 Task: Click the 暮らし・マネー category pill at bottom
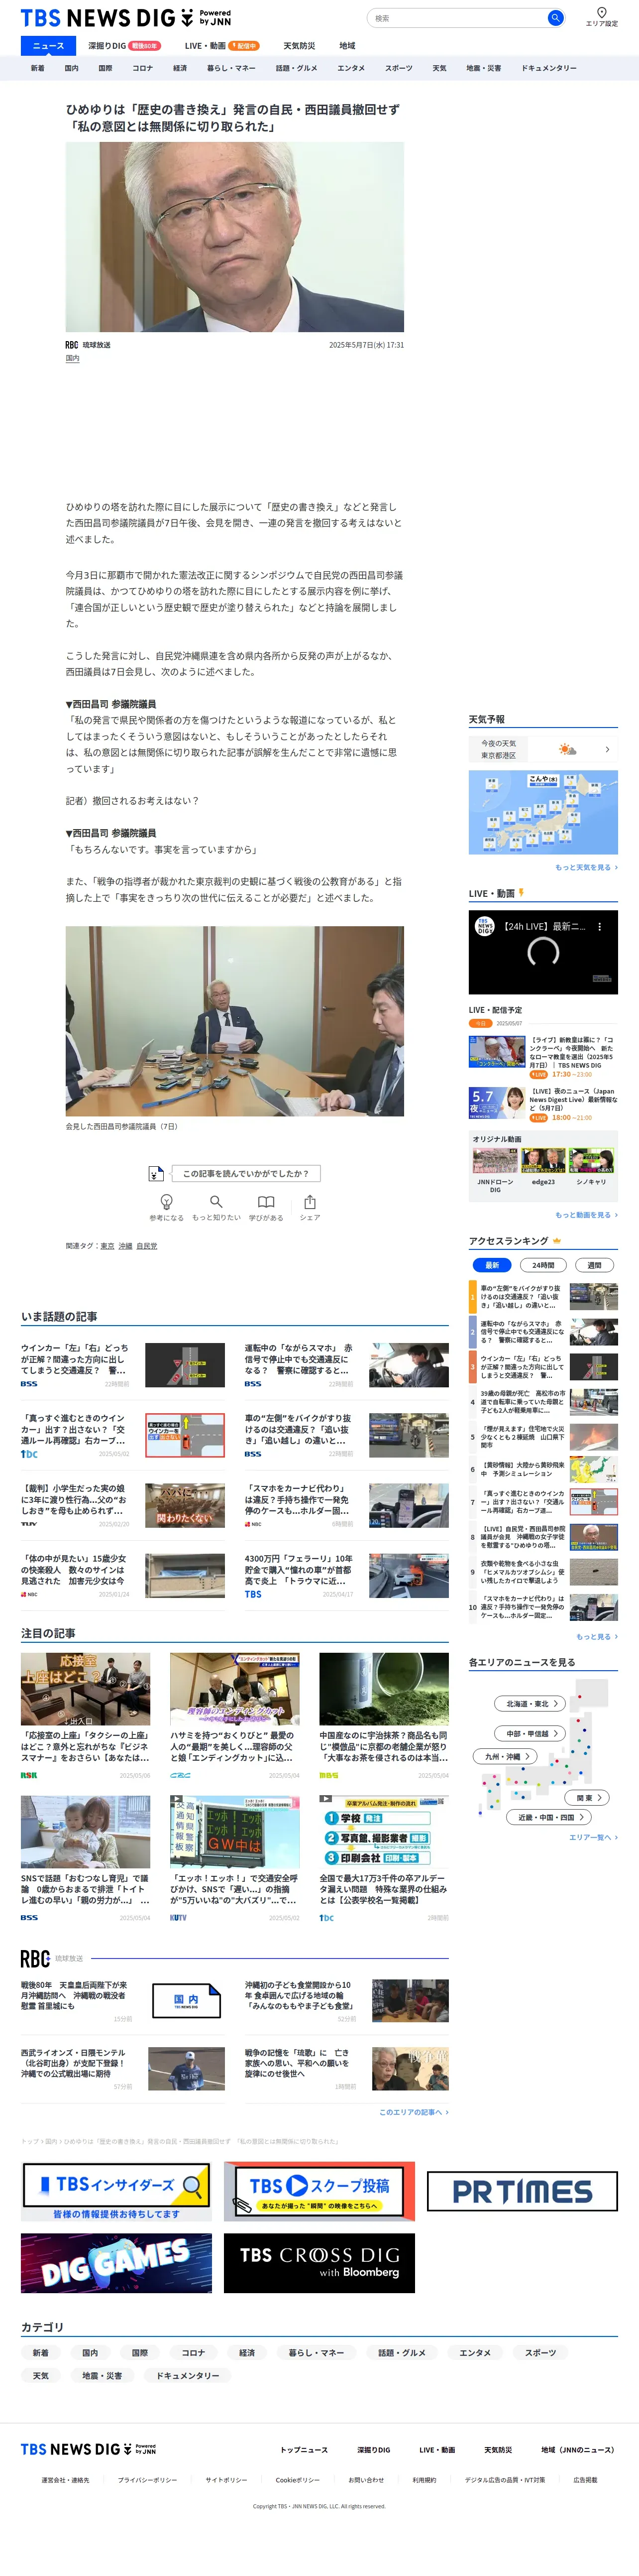(316, 2353)
